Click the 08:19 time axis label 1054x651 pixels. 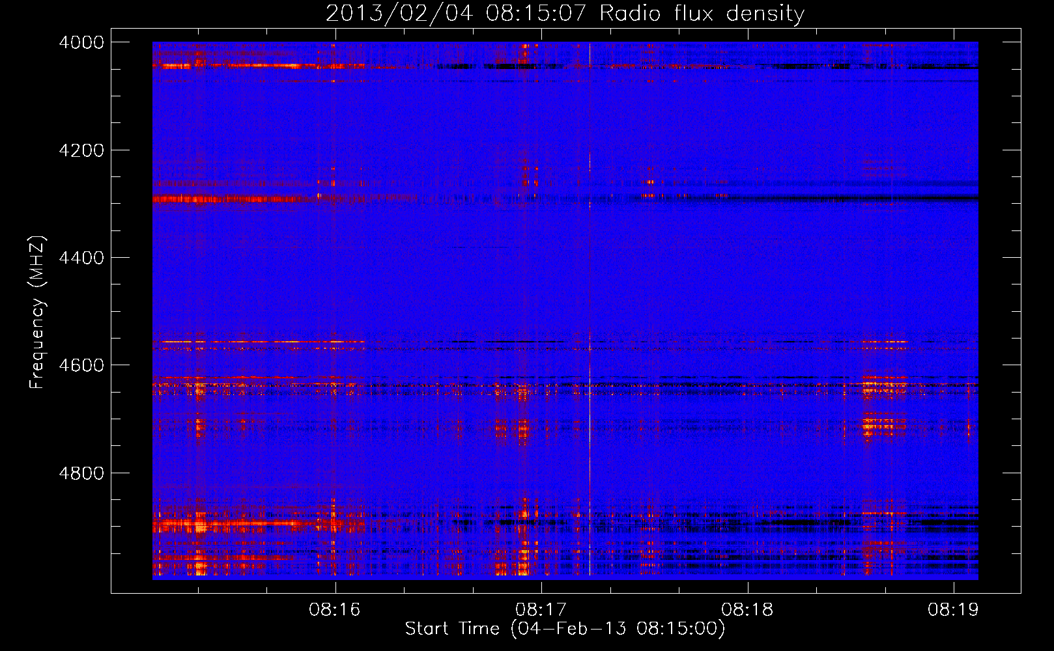(x=954, y=609)
